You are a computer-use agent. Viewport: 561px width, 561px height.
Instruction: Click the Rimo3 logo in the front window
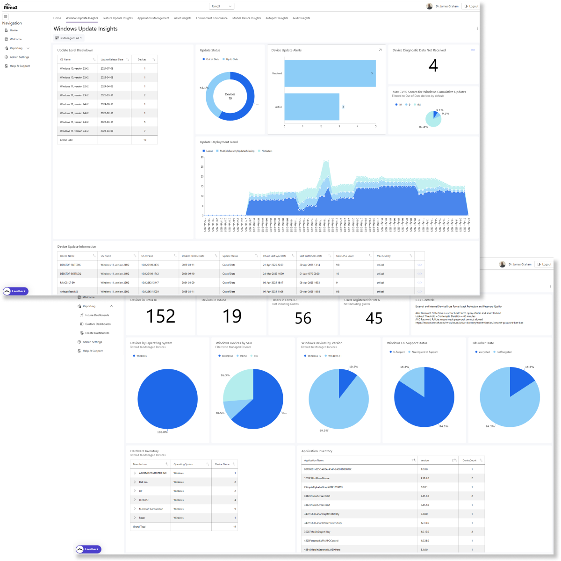click(x=10, y=6)
